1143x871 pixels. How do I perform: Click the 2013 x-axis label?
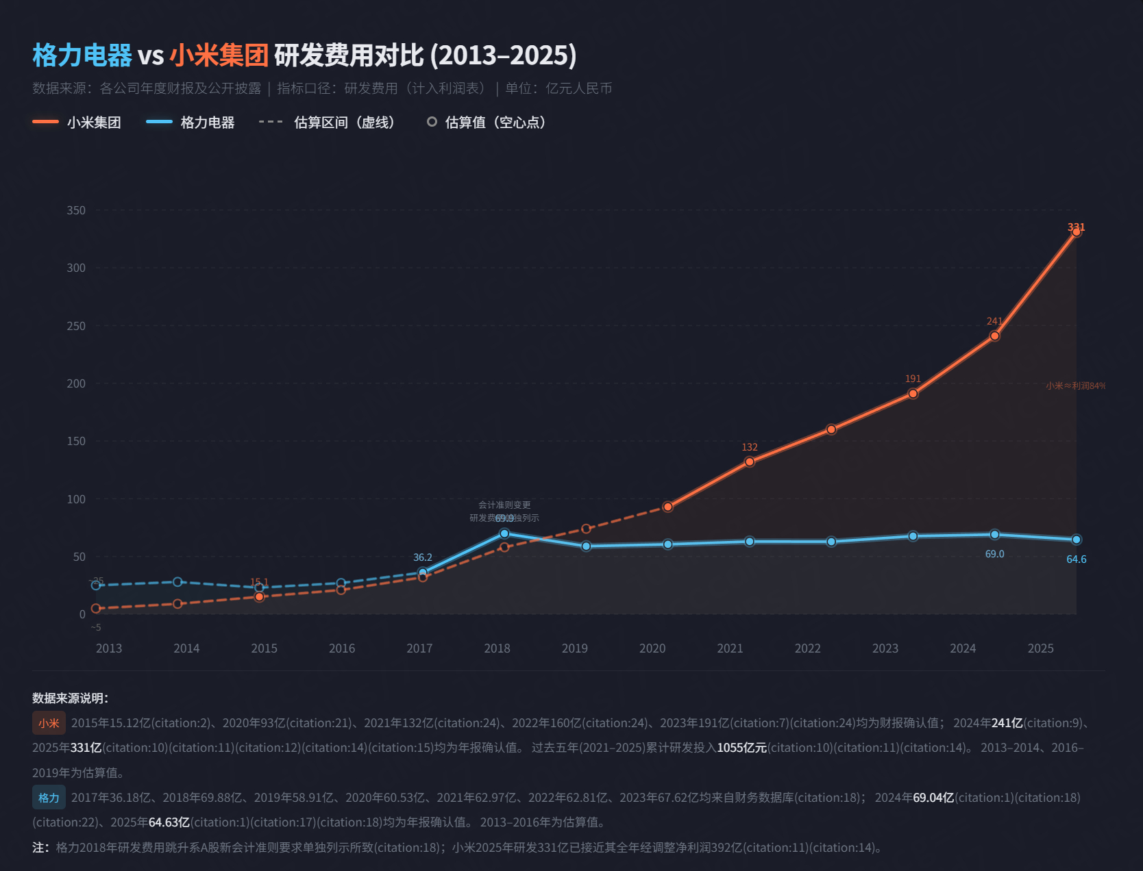(x=109, y=648)
